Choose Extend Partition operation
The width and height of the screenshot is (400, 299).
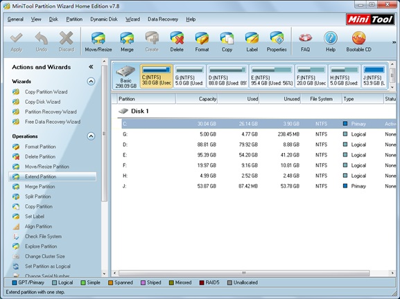tap(52, 176)
